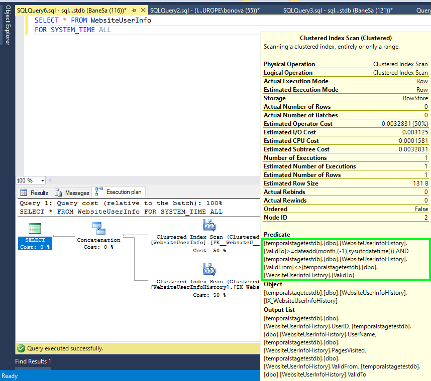The width and height of the screenshot is (431, 381).
Task: Select the WebsiteUserInfoHistory Clustered Index Scan icon
Action: (209, 269)
